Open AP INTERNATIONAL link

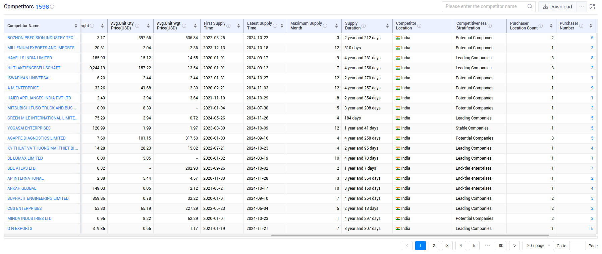tap(25, 178)
